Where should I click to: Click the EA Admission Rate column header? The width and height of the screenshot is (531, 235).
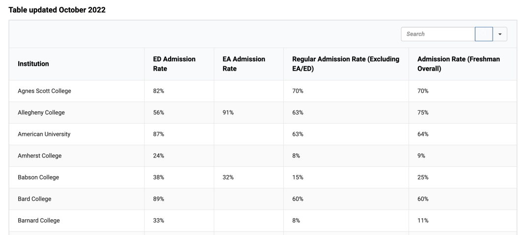(x=244, y=64)
